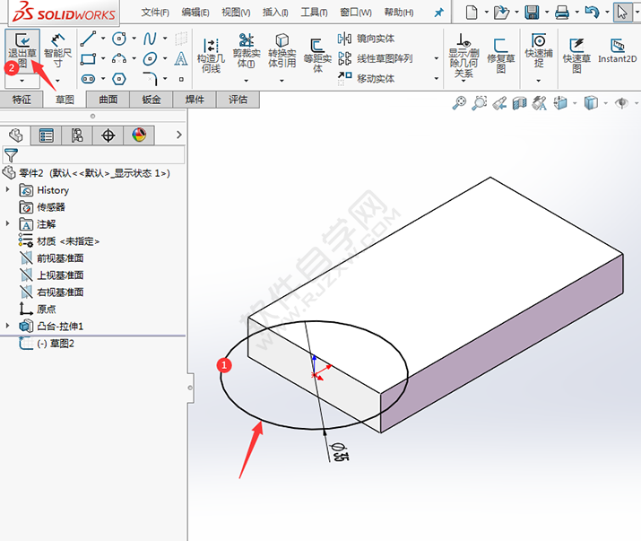Open the 插入(I) menu
Screen dimensions: 641x541
click(x=275, y=13)
